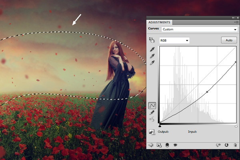Return to adjustment list with back arrow
240x160 pixels.
point(151,145)
